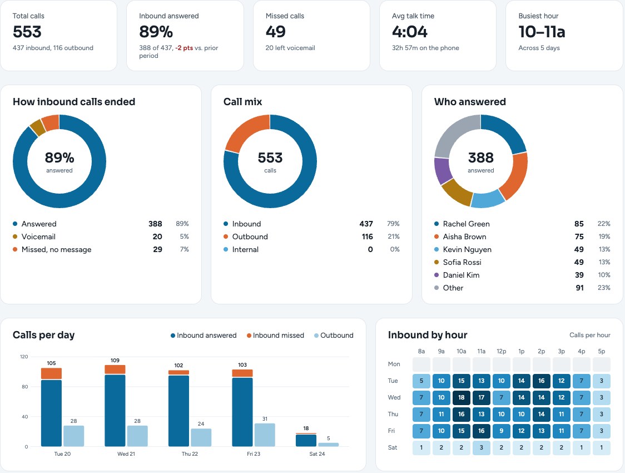Click the 'Missed, no message' legend dot

(15, 250)
